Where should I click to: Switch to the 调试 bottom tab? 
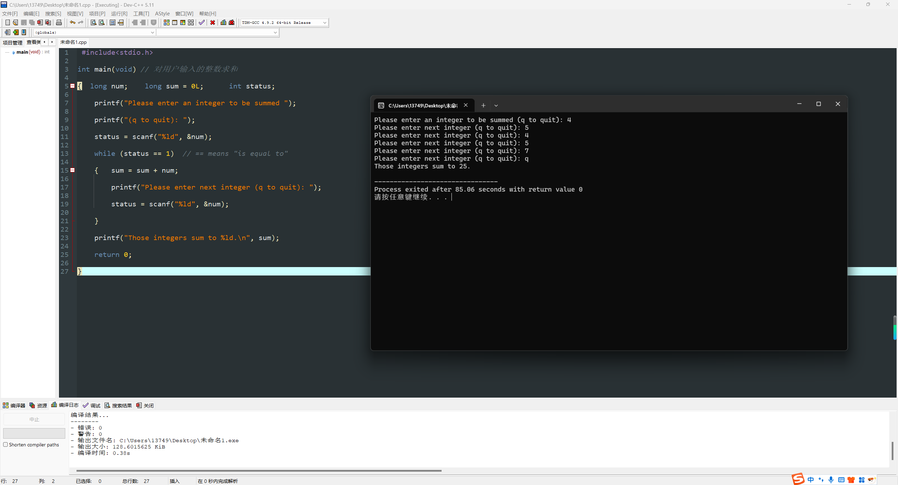coord(92,405)
